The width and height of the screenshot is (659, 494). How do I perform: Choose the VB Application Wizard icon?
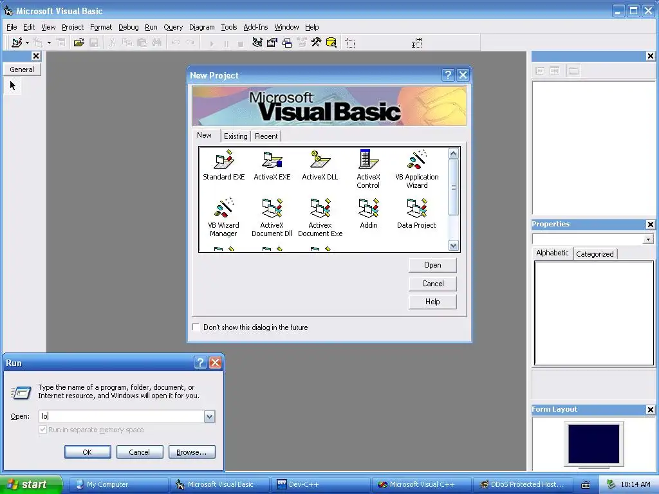pyautogui.click(x=416, y=169)
